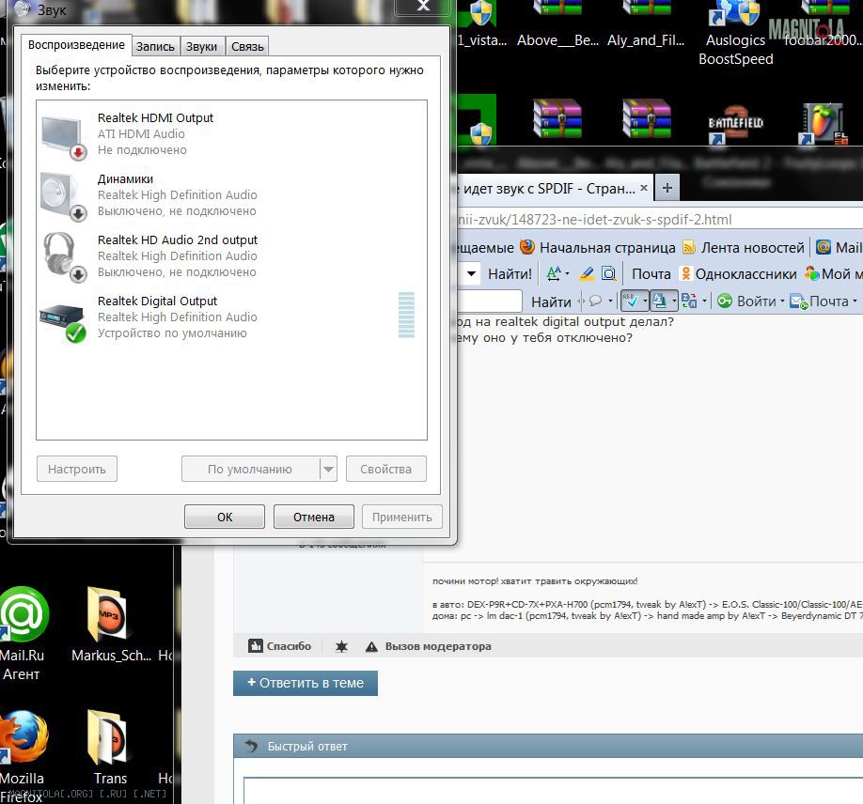Open Markus_Sch... MP3 folder icon
863x804 pixels.
coord(110,625)
